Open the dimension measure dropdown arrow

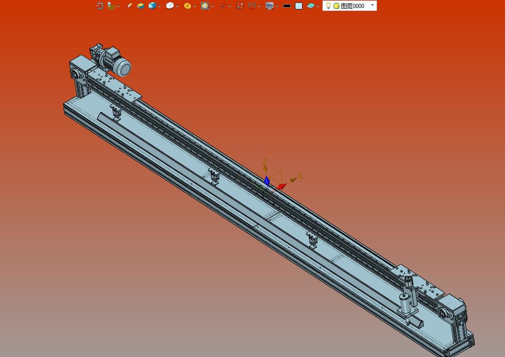coord(259,6)
